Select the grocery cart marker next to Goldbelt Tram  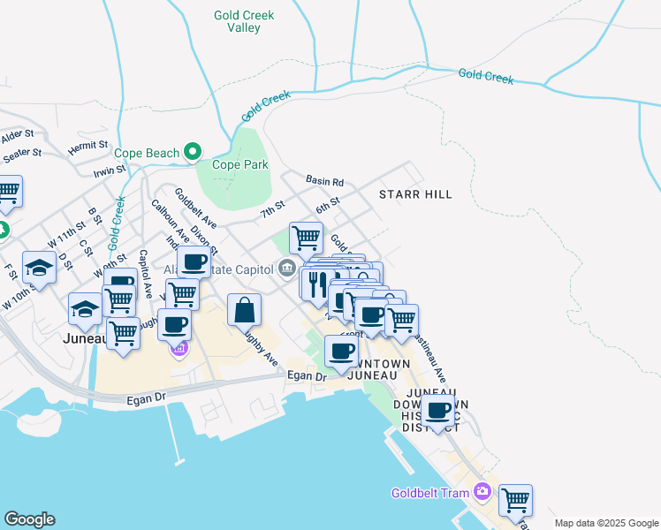coord(515,502)
